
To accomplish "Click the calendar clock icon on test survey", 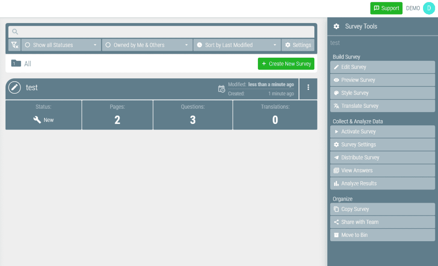I will click(x=222, y=89).
